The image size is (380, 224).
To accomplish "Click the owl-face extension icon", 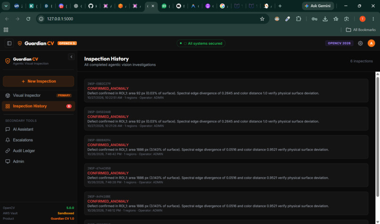I will tap(277, 19).
